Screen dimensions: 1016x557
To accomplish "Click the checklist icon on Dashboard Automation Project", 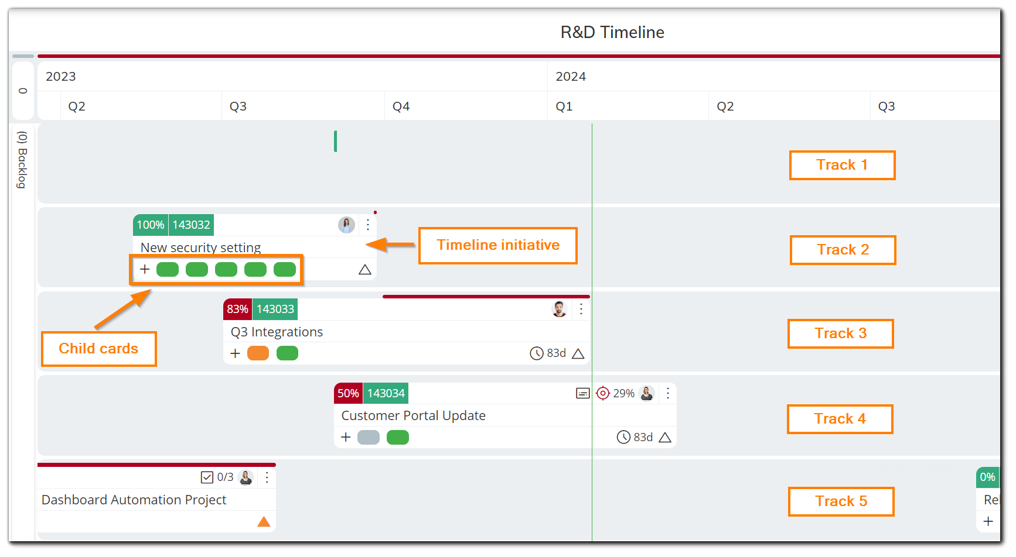I will (206, 477).
